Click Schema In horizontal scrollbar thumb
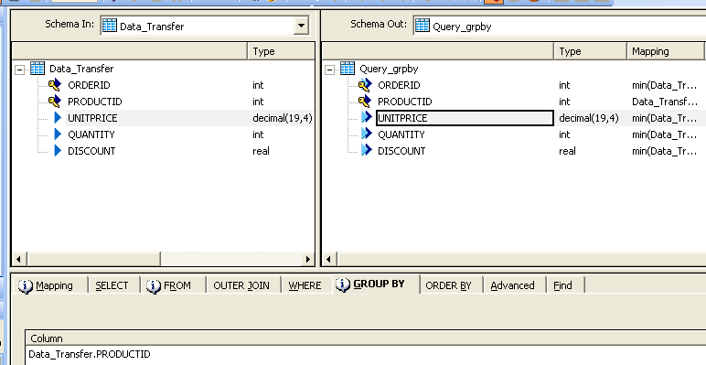This screenshot has width=706, height=365. 93,259
